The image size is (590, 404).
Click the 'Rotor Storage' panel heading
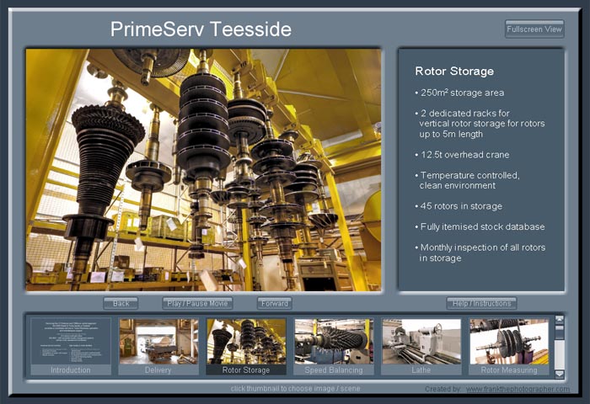pos(454,71)
